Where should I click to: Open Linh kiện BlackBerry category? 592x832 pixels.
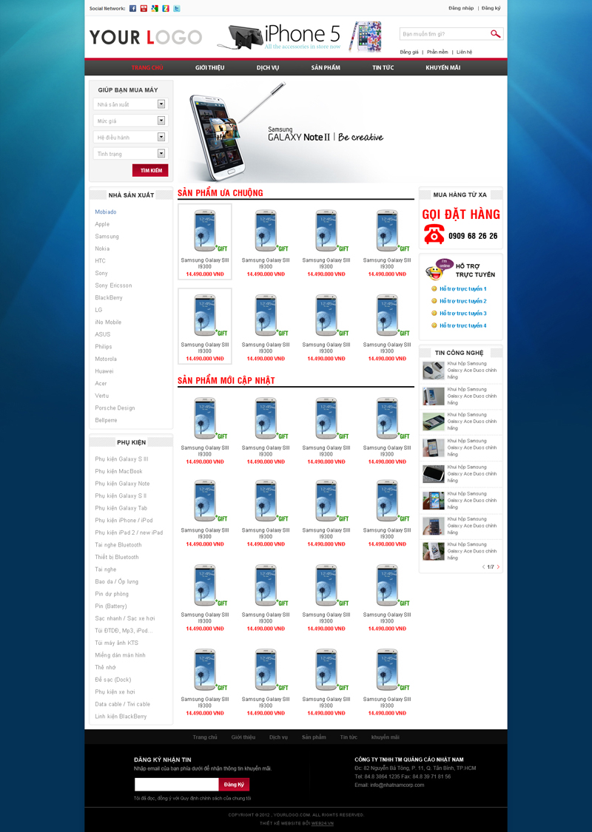[121, 717]
